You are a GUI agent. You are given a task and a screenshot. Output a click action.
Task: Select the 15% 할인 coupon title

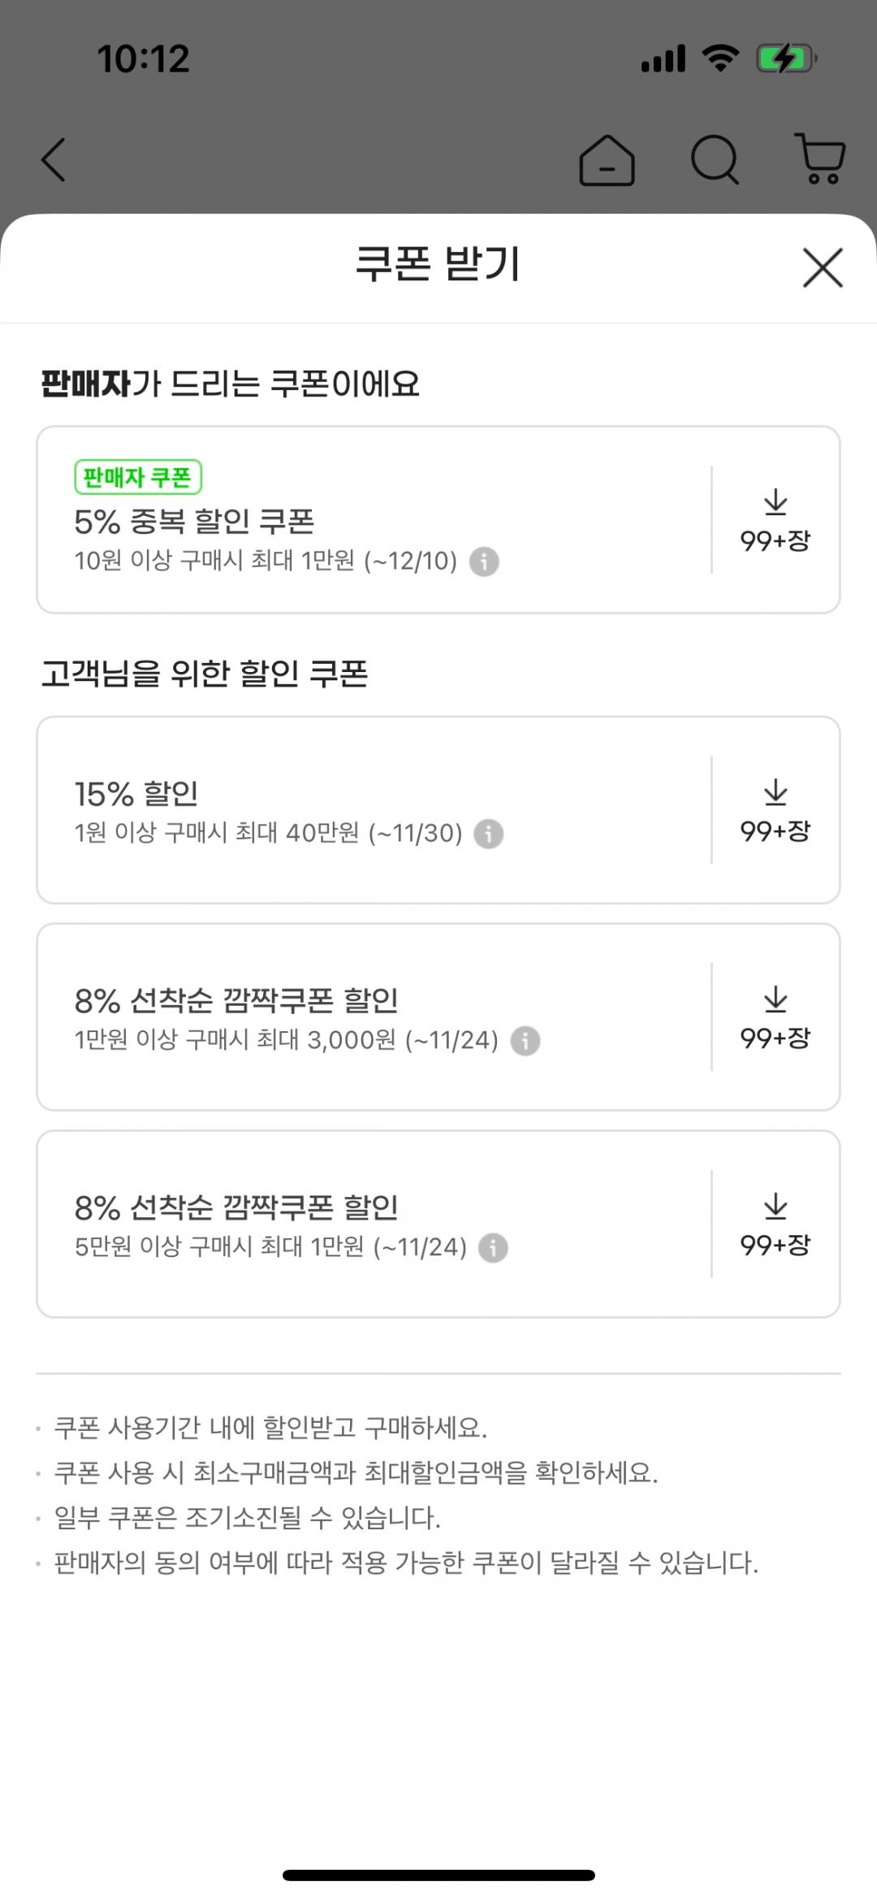136,794
